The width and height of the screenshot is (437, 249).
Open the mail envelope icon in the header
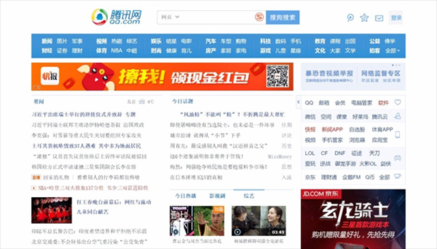[x=379, y=18]
